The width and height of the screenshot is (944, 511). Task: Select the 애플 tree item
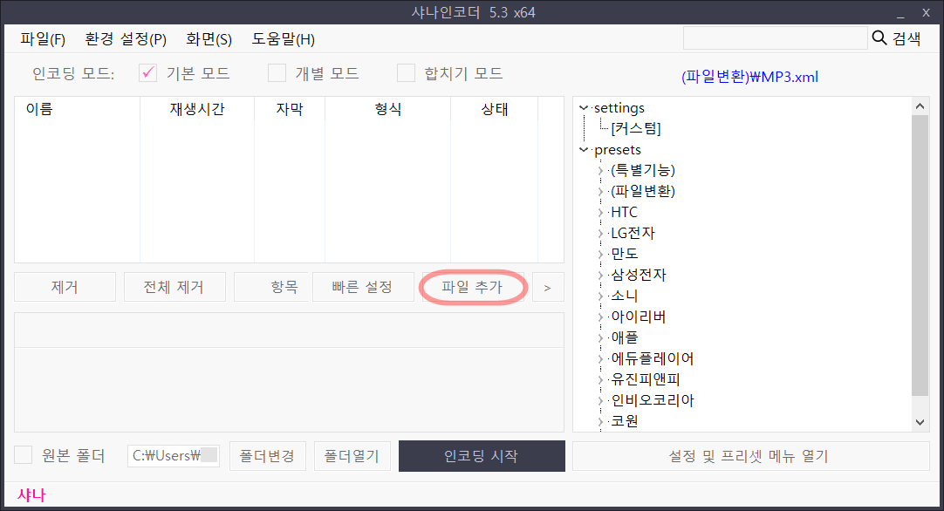[x=625, y=337]
